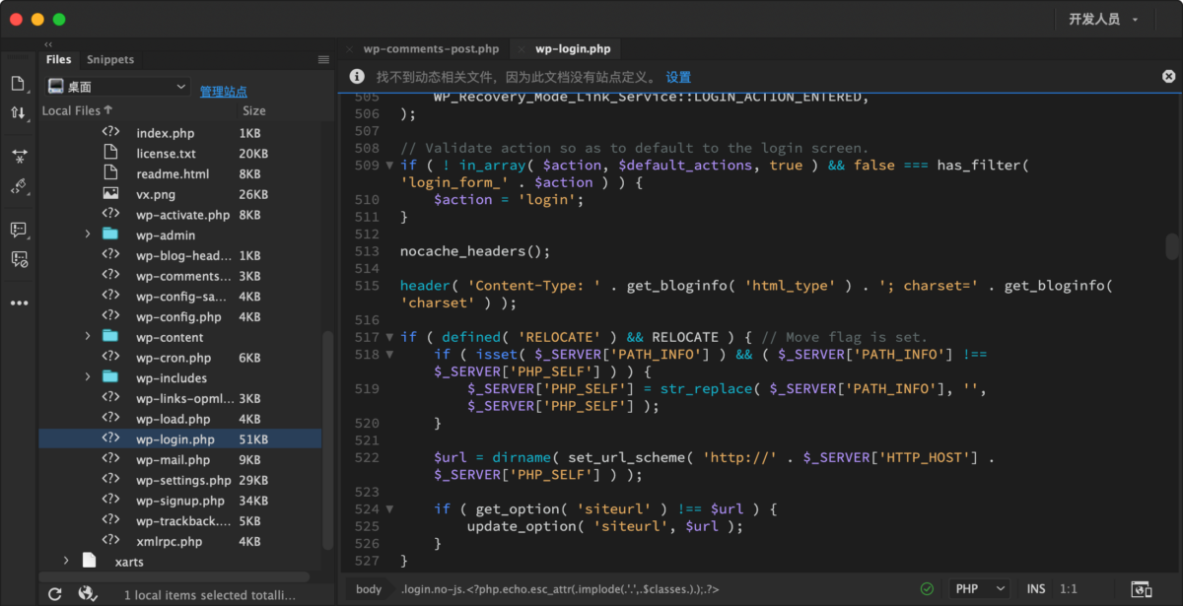The width and height of the screenshot is (1183, 606).
Task: Click the PHP icon beside wp-cron.php
Action: point(111,358)
